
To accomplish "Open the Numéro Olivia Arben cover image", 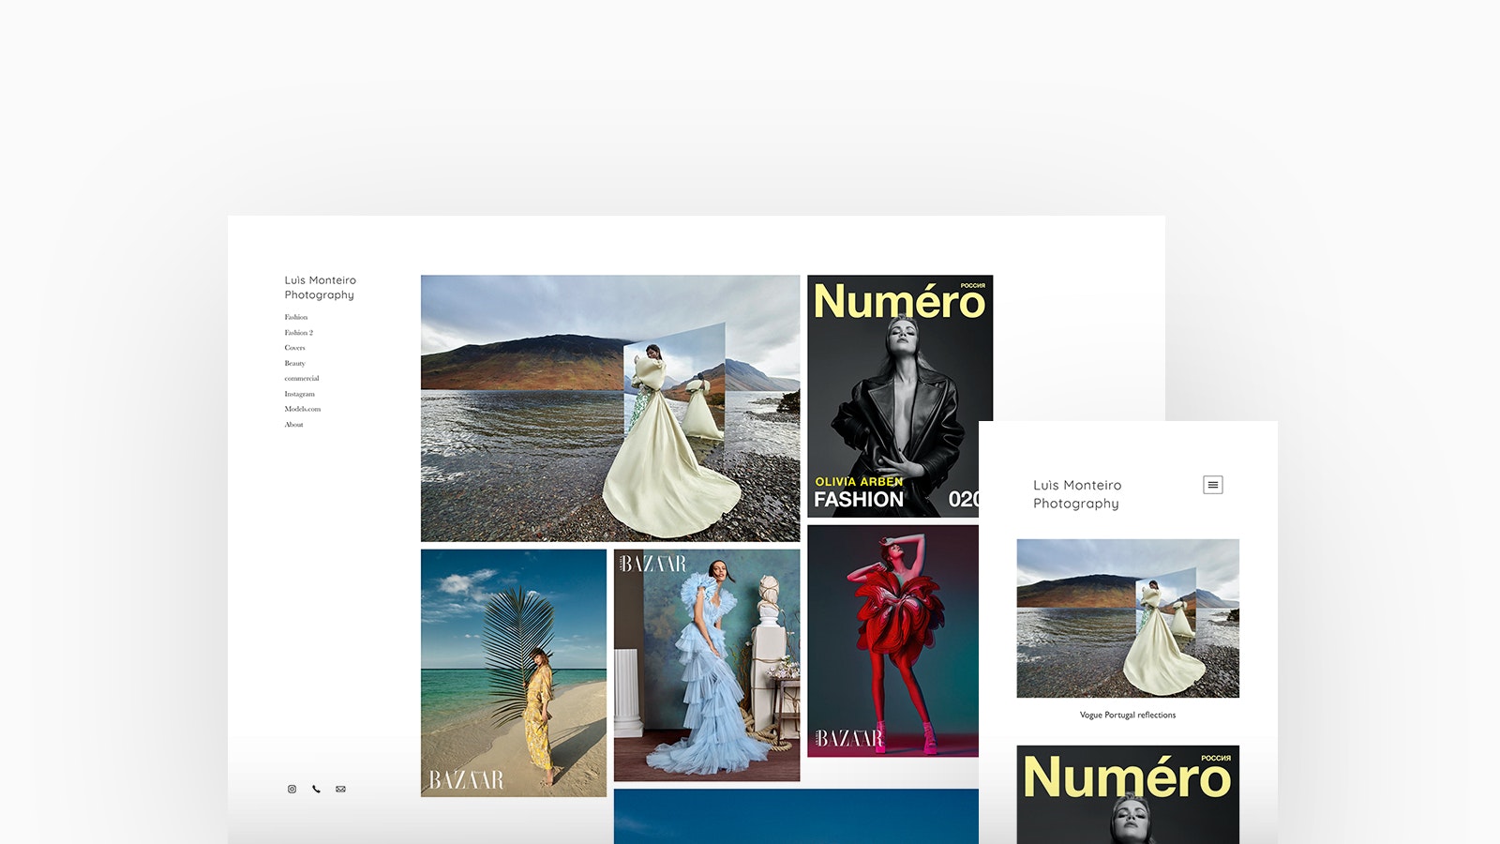I will [x=893, y=396].
